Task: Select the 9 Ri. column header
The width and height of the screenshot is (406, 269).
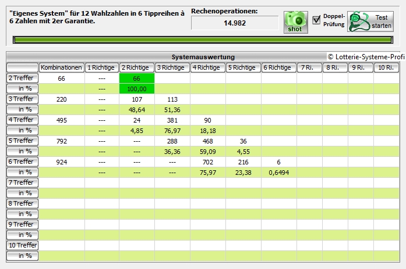Action: point(361,67)
